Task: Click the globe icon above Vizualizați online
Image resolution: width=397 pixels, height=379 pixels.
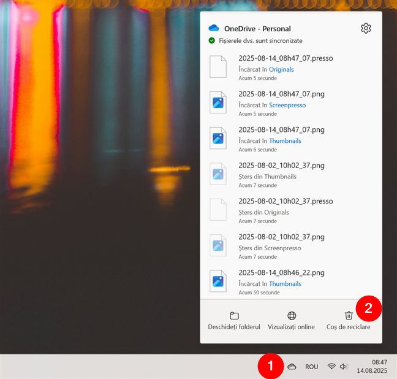Action: (x=292, y=316)
